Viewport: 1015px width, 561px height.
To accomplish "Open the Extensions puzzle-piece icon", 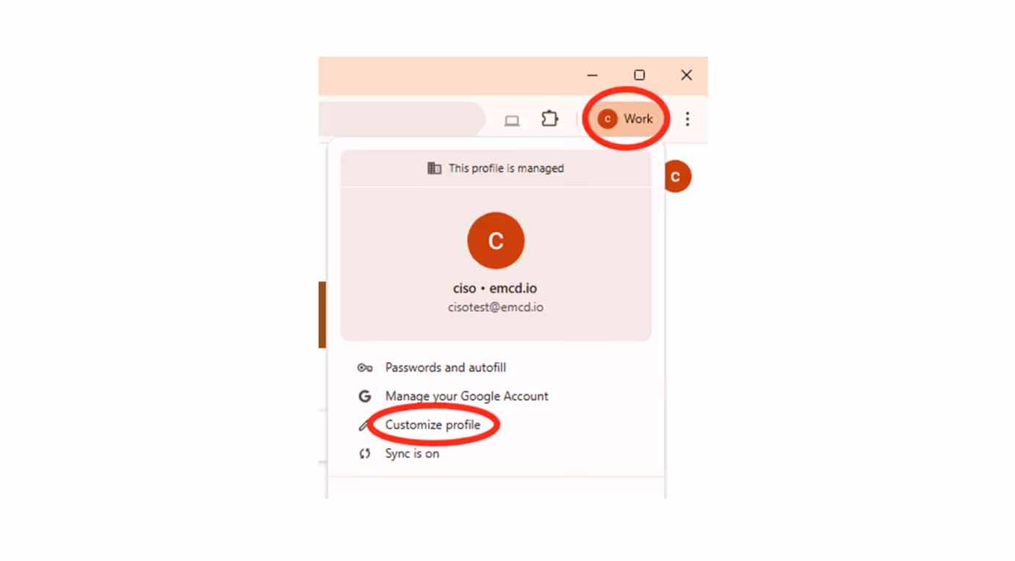I will (549, 118).
